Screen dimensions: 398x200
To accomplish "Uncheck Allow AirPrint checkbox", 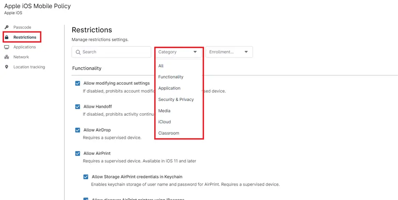I will pyautogui.click(x=78, y=154).
